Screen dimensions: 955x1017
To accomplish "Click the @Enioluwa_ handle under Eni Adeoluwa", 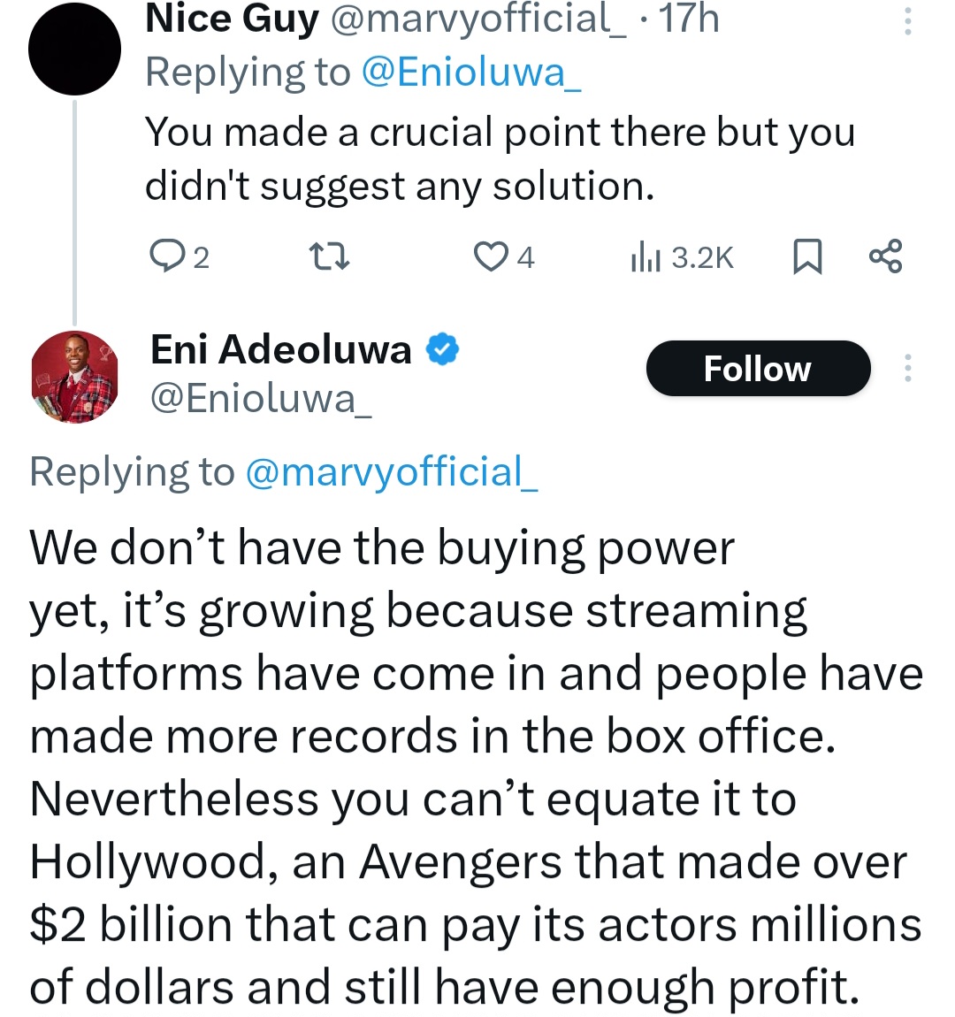I will pyautogui.click(x=261, y=399).
